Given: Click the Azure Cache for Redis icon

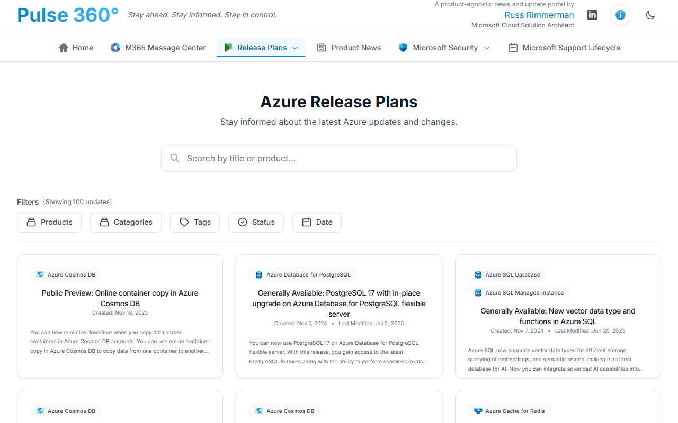Looking at the screenshot, I should pos(478,411).
